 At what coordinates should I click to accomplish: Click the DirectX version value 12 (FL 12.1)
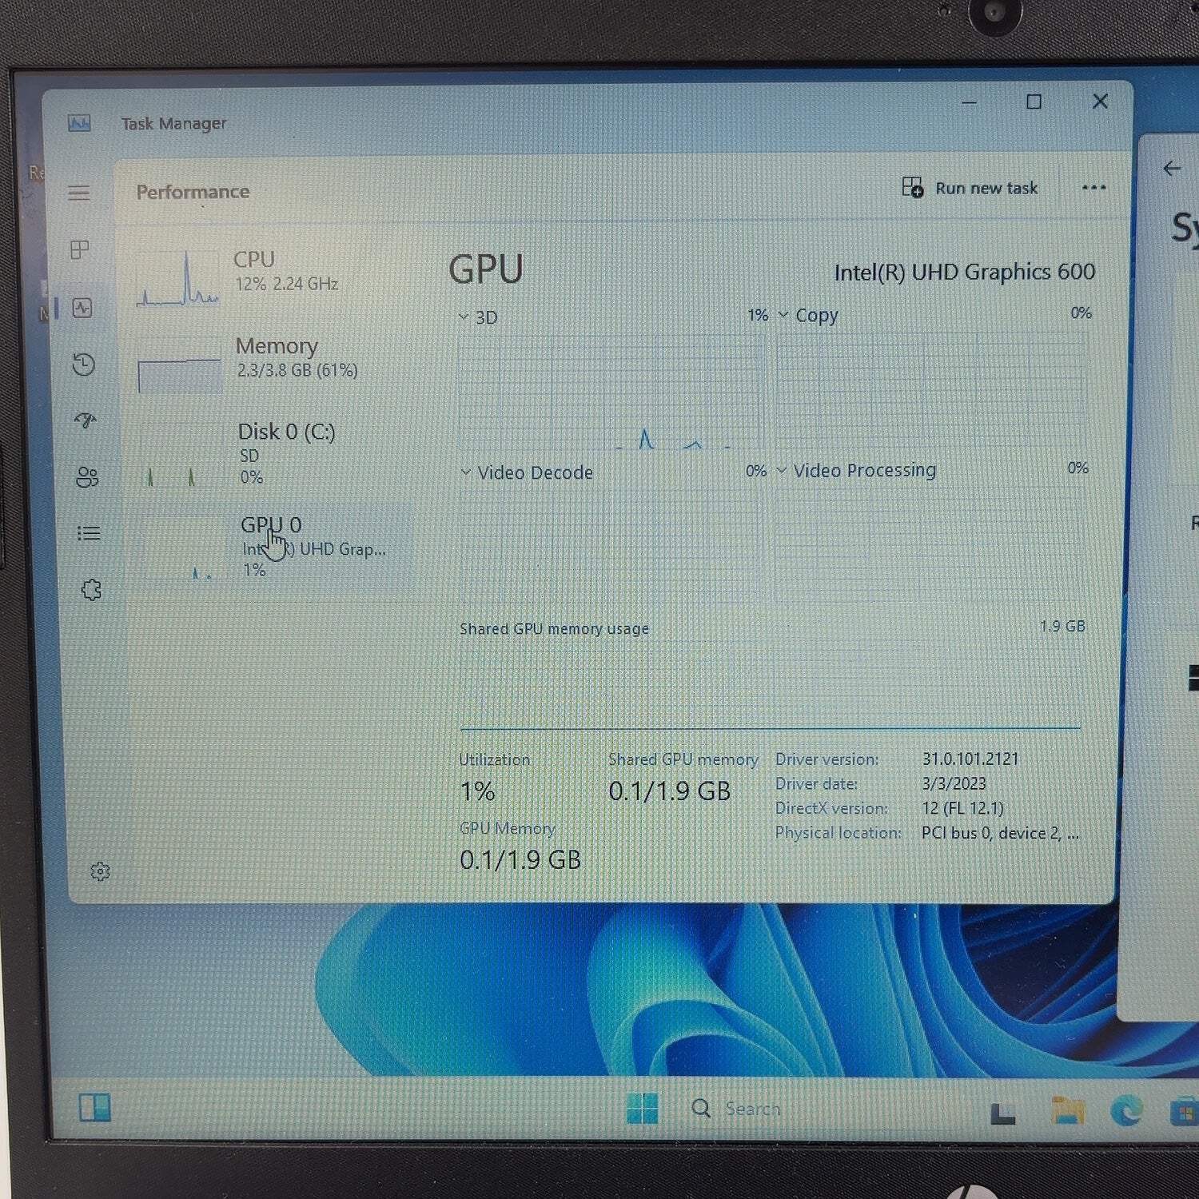tap(962, 808)
